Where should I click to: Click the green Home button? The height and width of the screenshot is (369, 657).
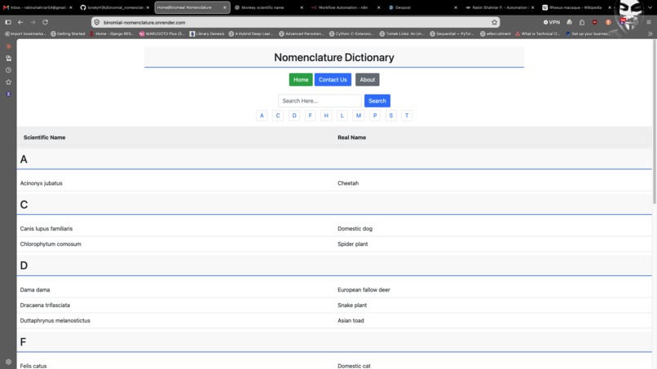point(301,80)
